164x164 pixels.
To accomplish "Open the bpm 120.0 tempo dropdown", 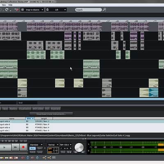I will 66,145.
